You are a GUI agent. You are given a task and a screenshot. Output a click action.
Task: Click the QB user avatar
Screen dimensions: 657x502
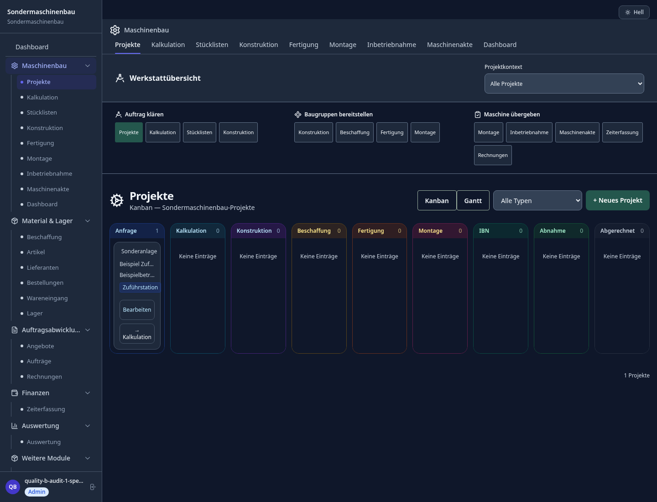click(x=13, y=487)
